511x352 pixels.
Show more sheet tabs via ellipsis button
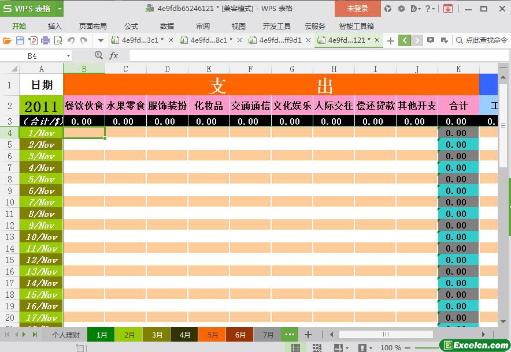pyautogui.click(x=290, y=335)
